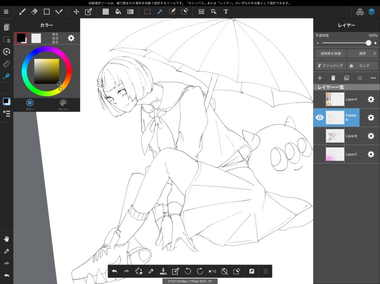Select the Panel divide tool
The image size is (380, 284).
(x=201, y=11)
